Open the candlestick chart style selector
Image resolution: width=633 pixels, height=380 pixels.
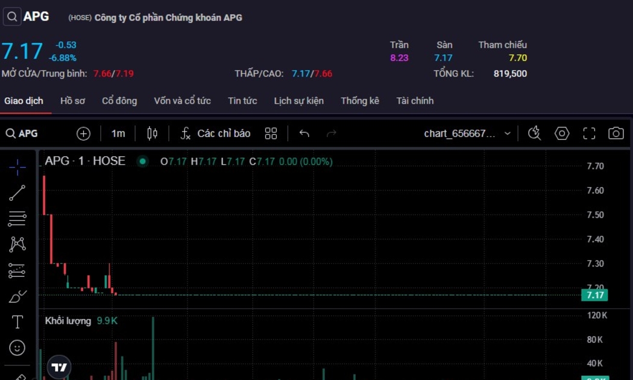[x=152, y=133]
